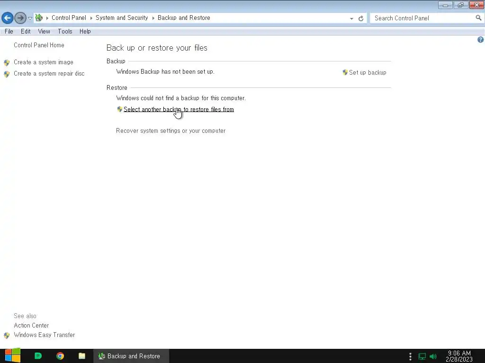This screenshot has width=485, height=363.
Task: Show hidden tray icons via three dots
Action: coord(411,356)
